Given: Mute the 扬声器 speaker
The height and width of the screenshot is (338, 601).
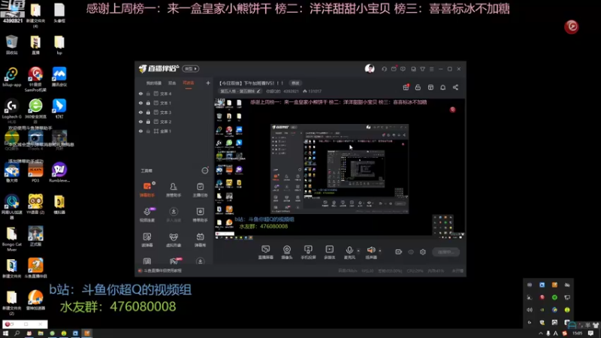Looking at the screenshot, I should pos(370,252).
